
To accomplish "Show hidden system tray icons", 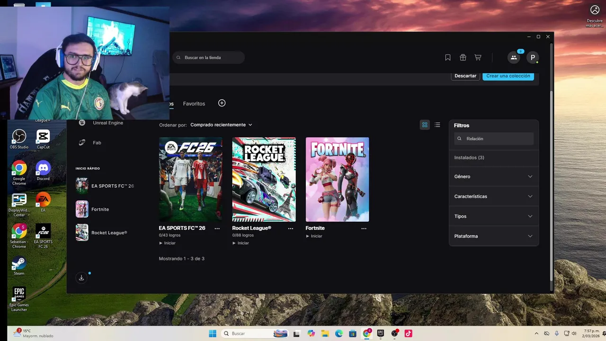I will (x=536, y=333).
